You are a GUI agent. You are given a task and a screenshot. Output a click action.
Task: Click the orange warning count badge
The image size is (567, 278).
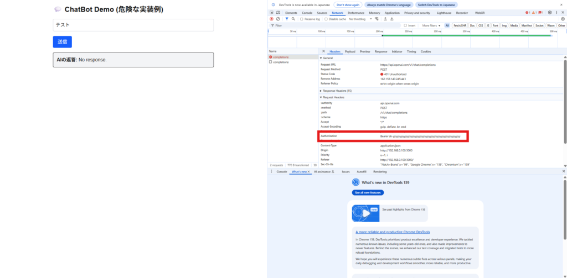coord(534,13)
